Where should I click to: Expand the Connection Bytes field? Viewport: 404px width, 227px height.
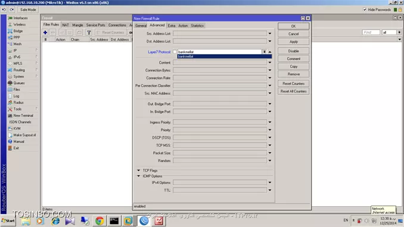click(x=270, y=70)
